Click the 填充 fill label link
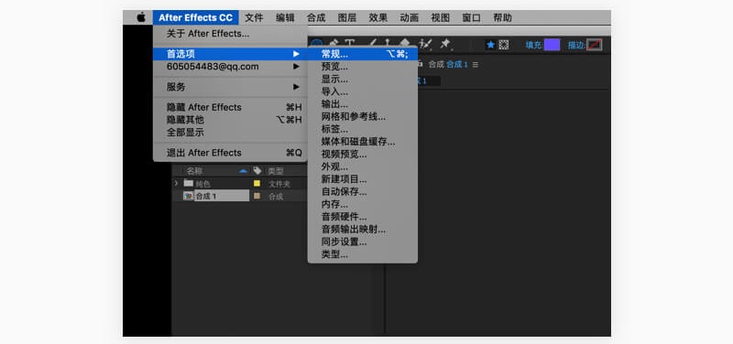This screenshot has height=344, width=733. click(534, 45)
